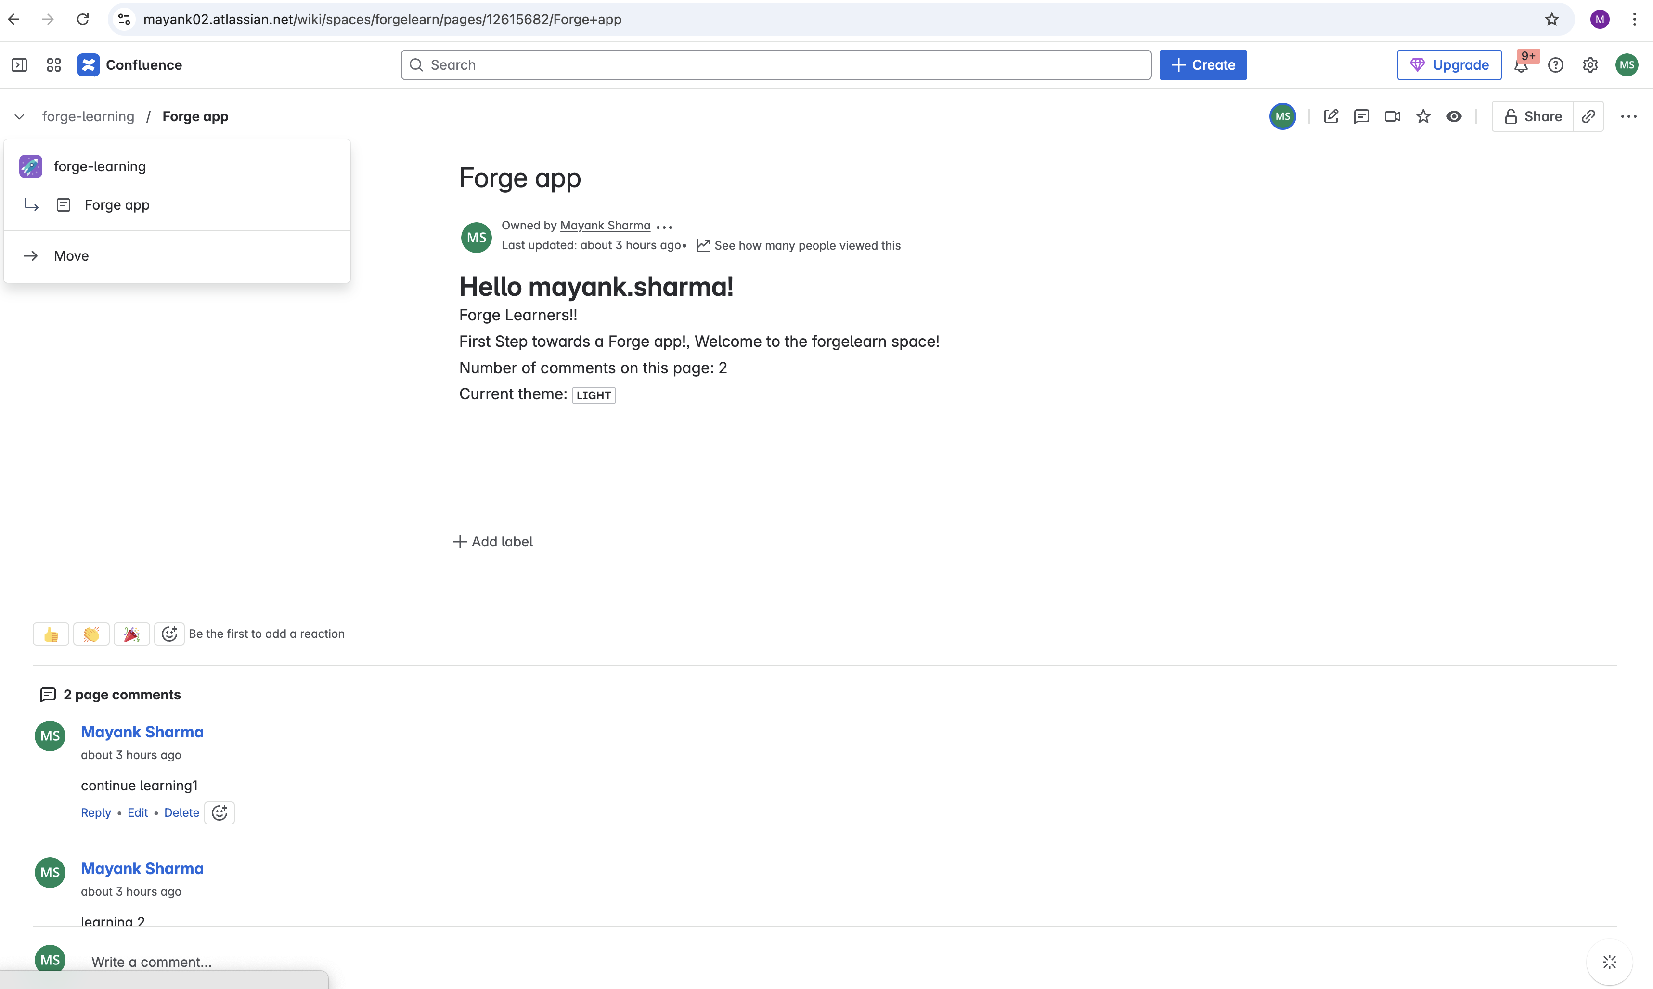Open the app switcher grid icon
Screen dimensions: 1653x989
[54, 64]
